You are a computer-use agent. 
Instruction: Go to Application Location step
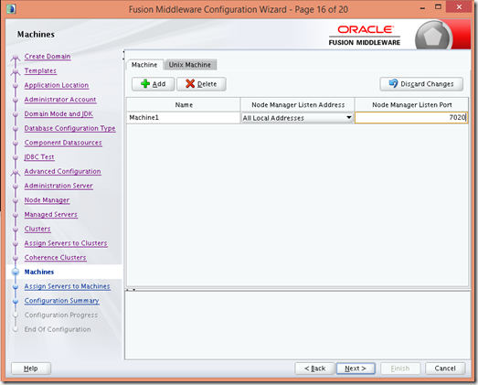[x=57, y=85]
